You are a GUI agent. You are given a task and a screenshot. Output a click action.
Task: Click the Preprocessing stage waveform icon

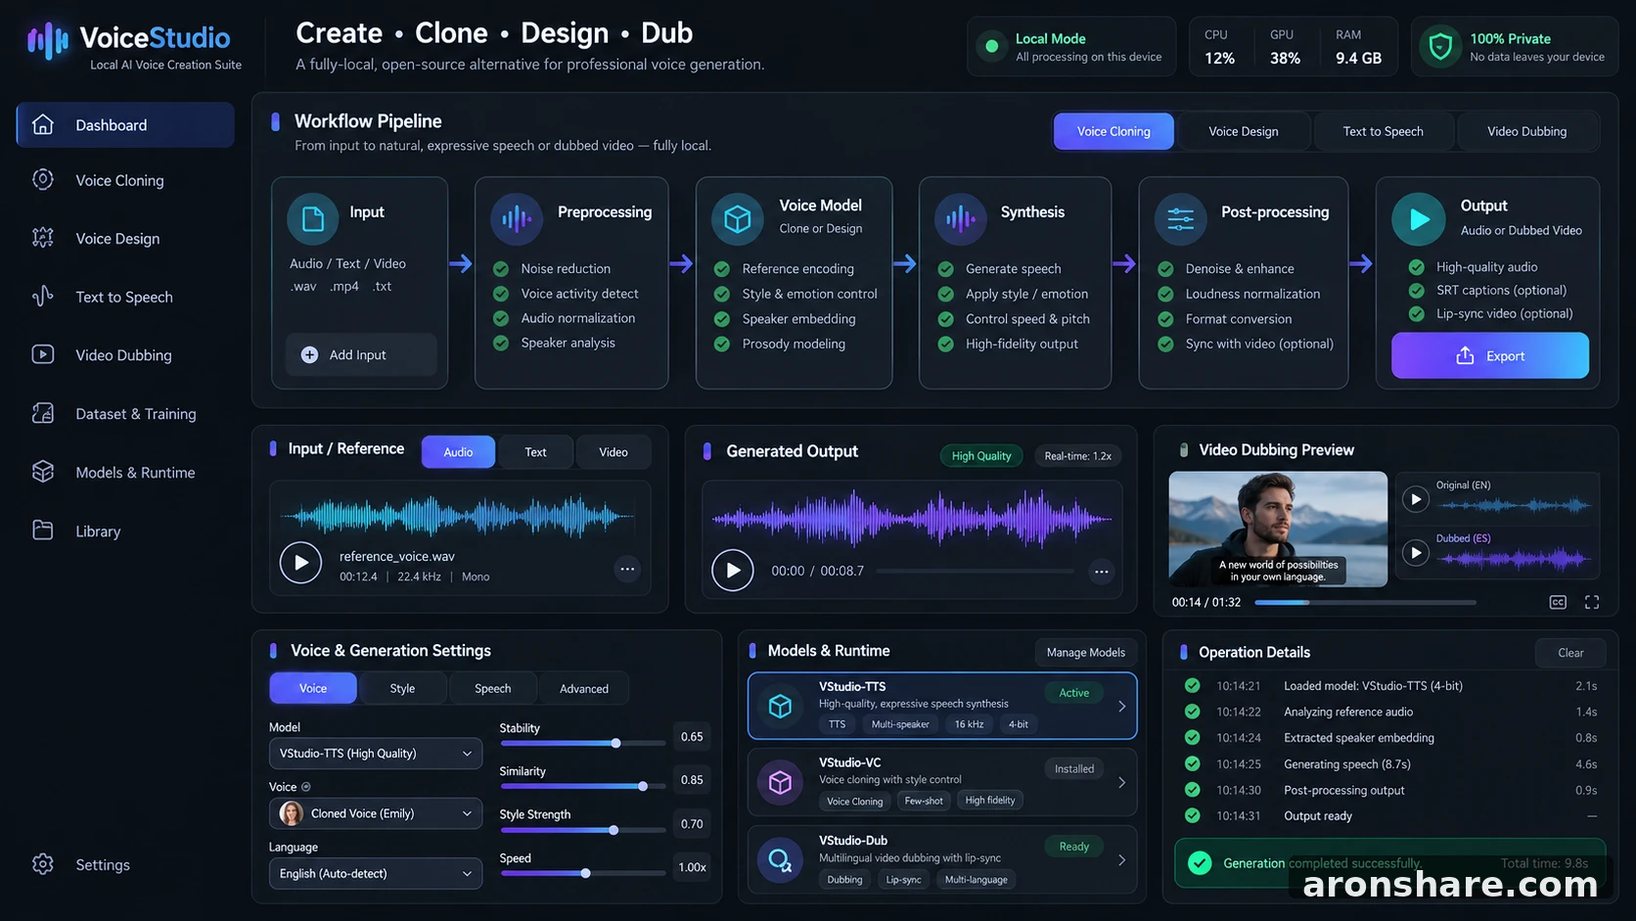point(517,219)
